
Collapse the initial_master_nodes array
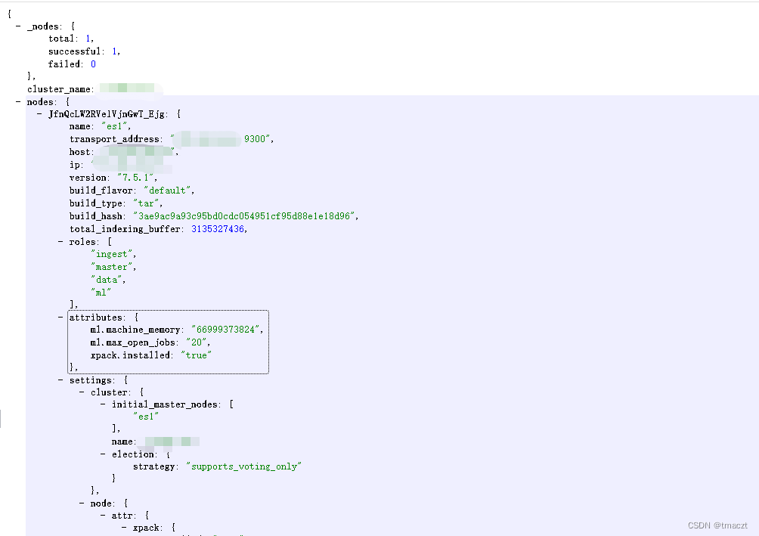(x=103, y=404)
